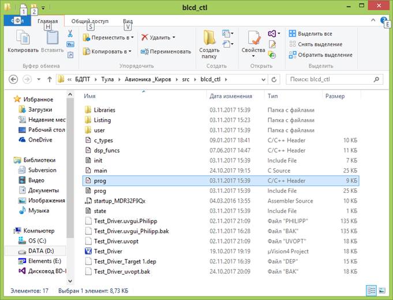Image resolution: width=393 pixels, height=300 pixels.
Task: Open the Libraries folder
Action: pos(104,109)
